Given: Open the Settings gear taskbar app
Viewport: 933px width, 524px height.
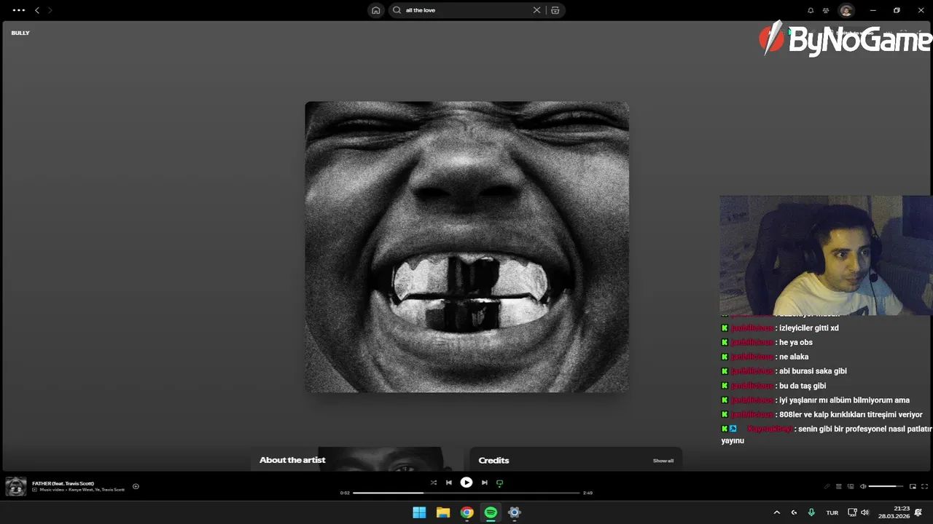Looking at the screenshot, I should coord(515,512).
